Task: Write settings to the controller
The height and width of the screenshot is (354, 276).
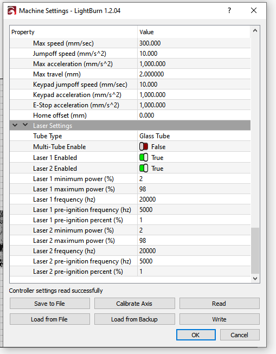Action: 219,319
